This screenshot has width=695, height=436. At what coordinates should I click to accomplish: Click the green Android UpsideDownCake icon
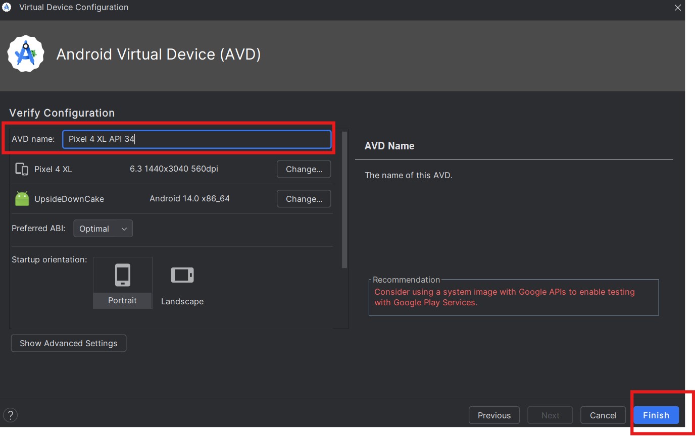click(22, 198)
